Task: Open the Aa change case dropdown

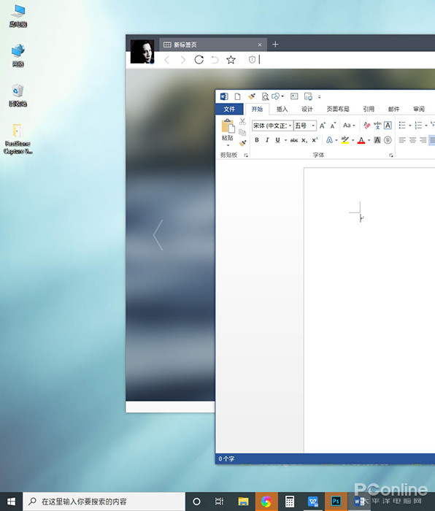Action: pyautogui.click(x=349, y=126)
